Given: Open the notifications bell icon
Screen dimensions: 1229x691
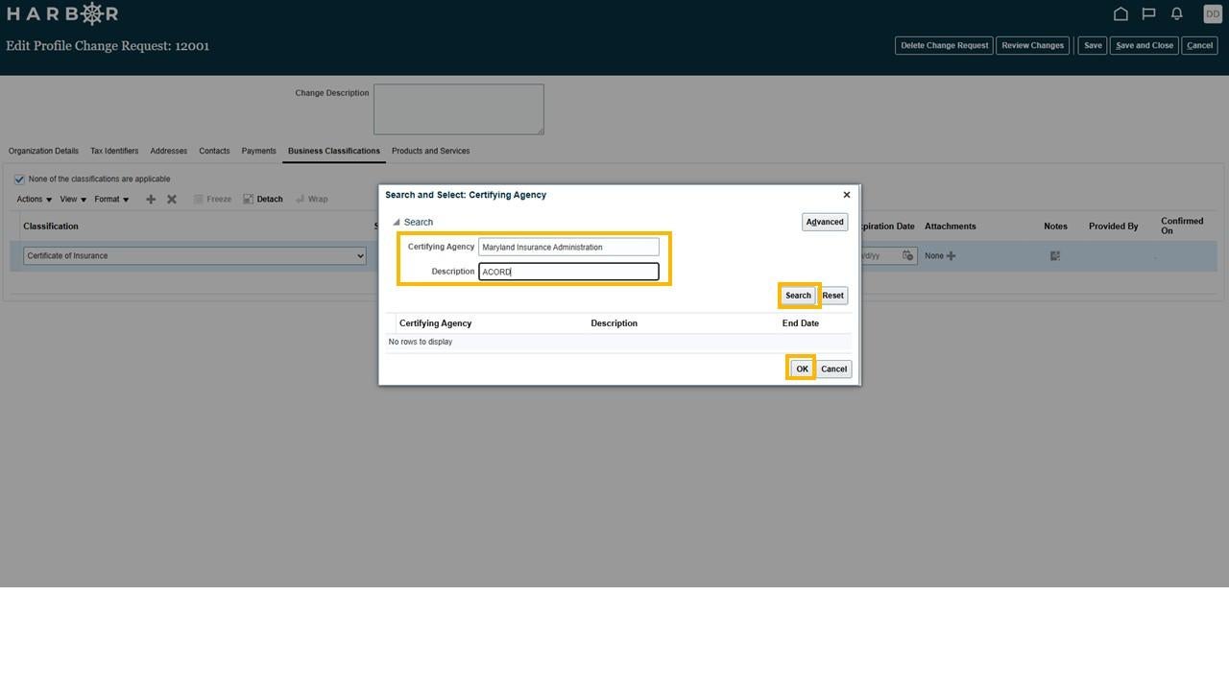Looking at the screenshot, I should pyautogui.click(x=1176, y=13).
